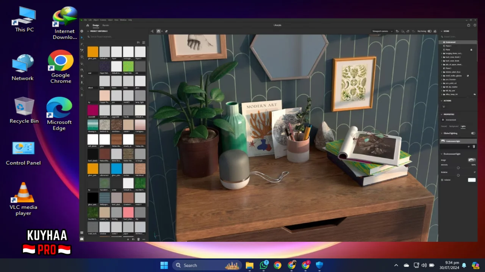Viewport: 485px width, 272px height.
Task: Open the Viewport camera dropdown
Action: click(x=382, y=31)
